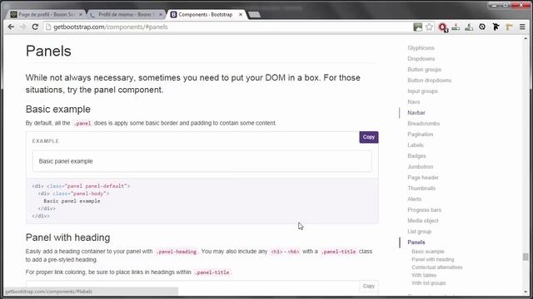Close the 'Components - Bootstrap' tab
The height and width of the screenshot is (299, 533).
coord(241,15)
